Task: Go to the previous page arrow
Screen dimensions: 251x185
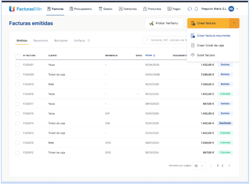Action: click(x=211, y=166)
